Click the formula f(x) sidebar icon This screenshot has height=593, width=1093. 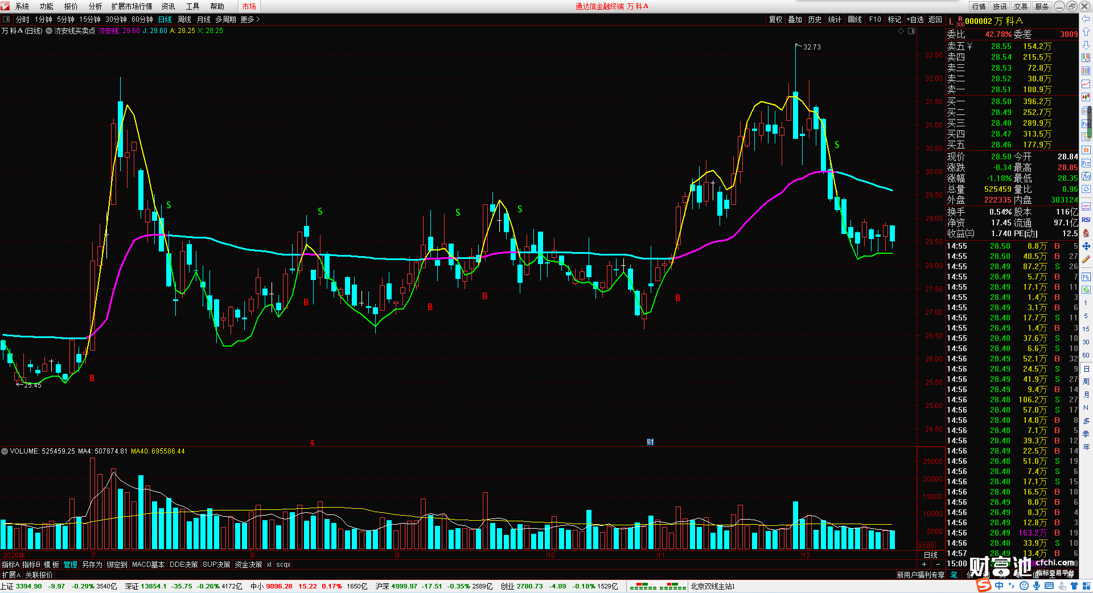tap(1086, 176)
